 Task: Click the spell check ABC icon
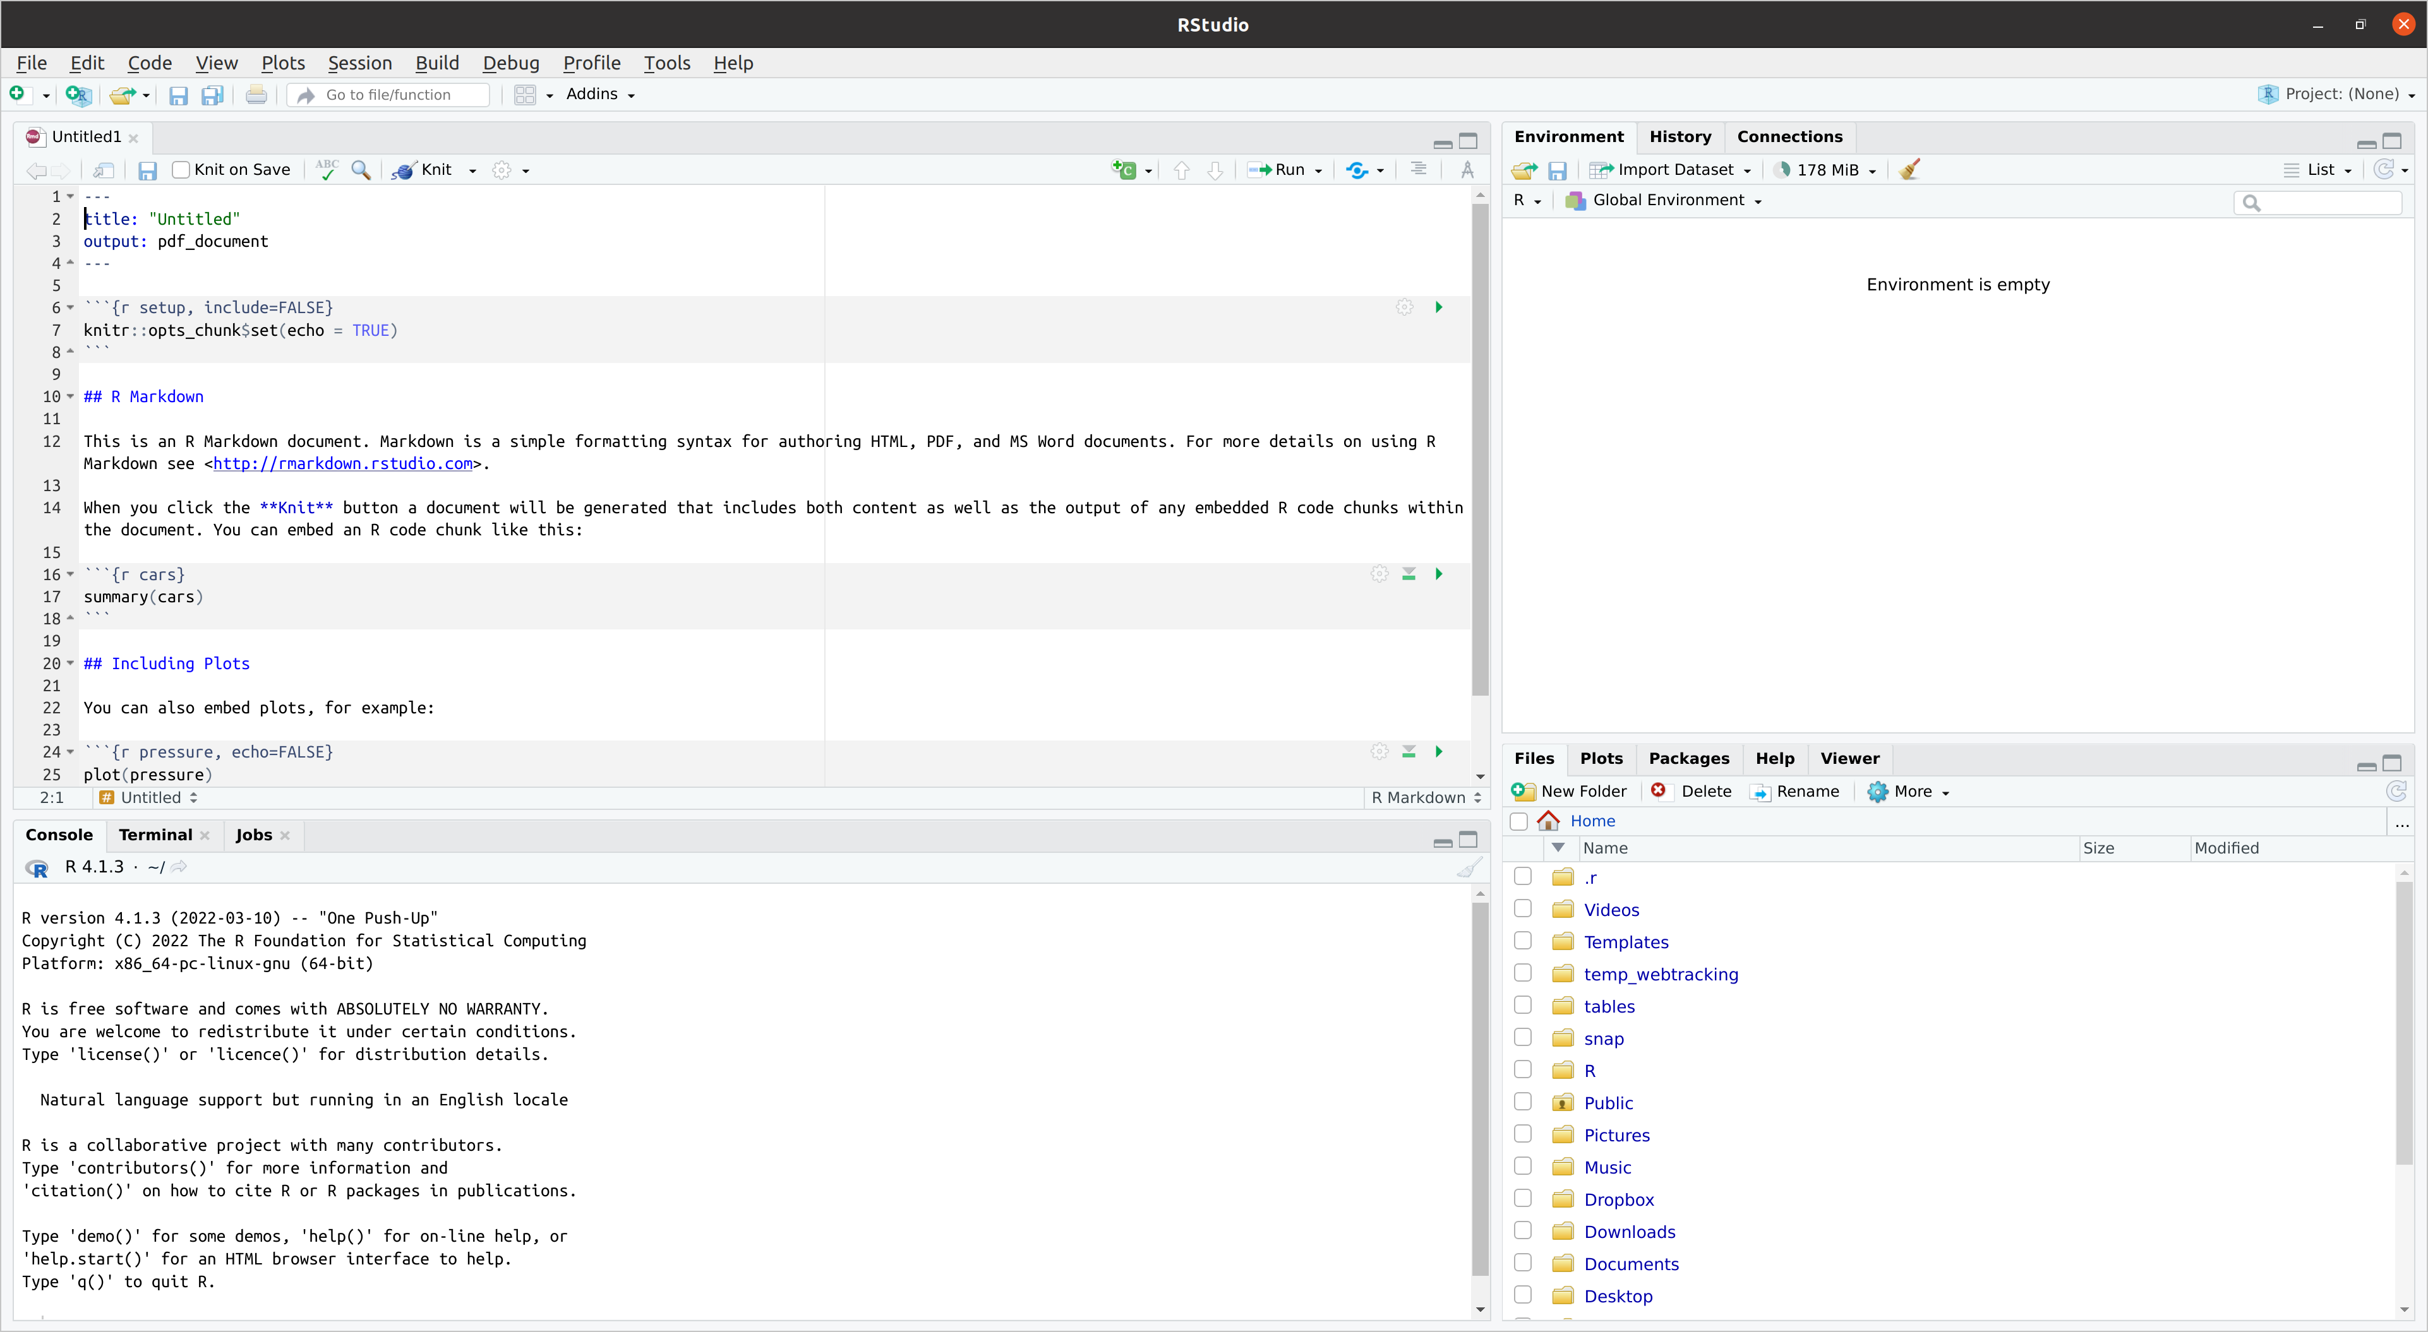click(x=327, y=170)
